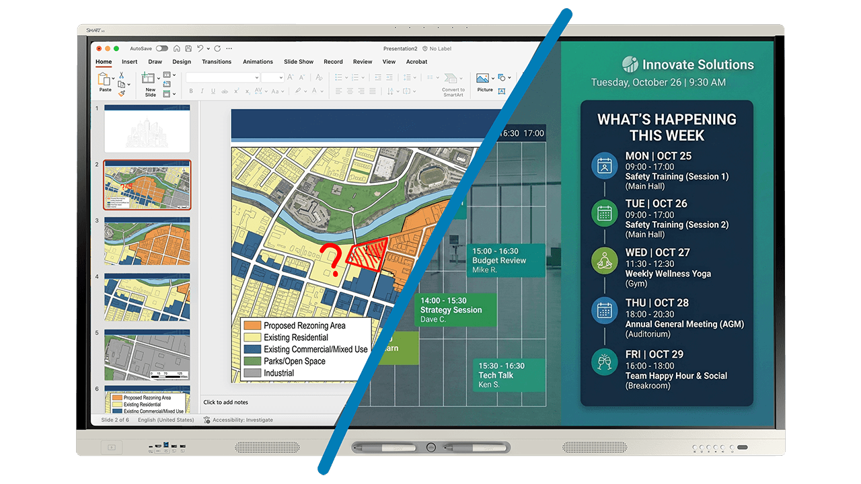Go to the Slide Show tab
861x484 pixels.
(299, 62)
